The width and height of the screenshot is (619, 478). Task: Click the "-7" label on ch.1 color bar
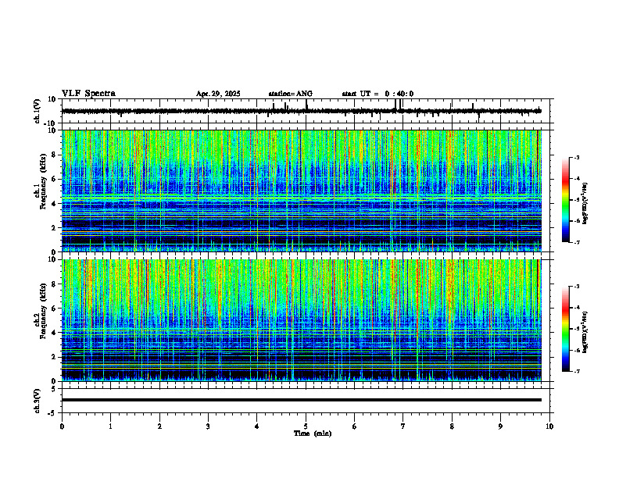tap(576, 242)
